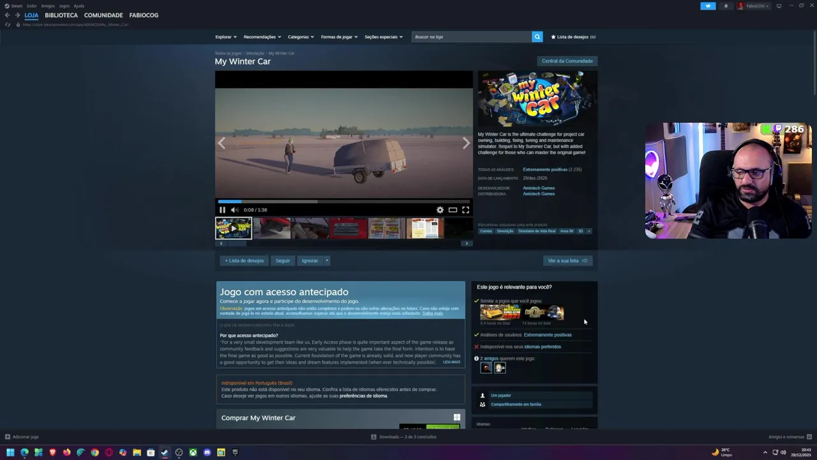817x460 pixels.
Task: Click 'Um jogador' feature link
Action: [x=501, y=395]
